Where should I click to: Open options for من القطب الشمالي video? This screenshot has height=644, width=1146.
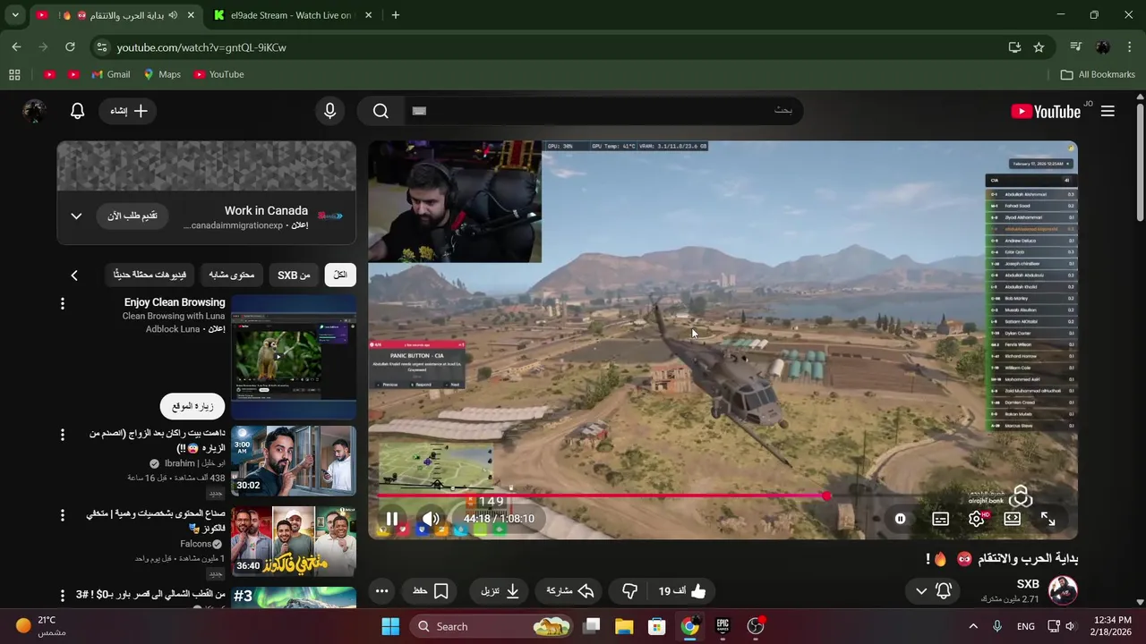(x=63, y=596)
